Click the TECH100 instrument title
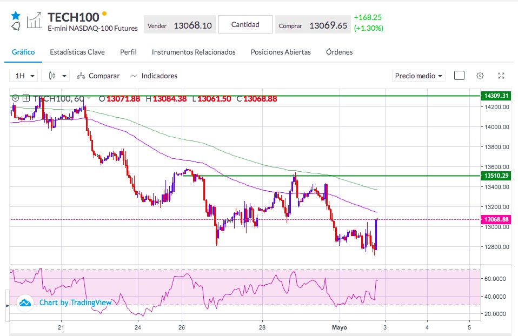 tap(74, 17)
